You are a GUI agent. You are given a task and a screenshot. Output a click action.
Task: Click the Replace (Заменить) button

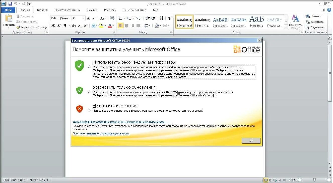pyautogui.click(x=315, y=22)
